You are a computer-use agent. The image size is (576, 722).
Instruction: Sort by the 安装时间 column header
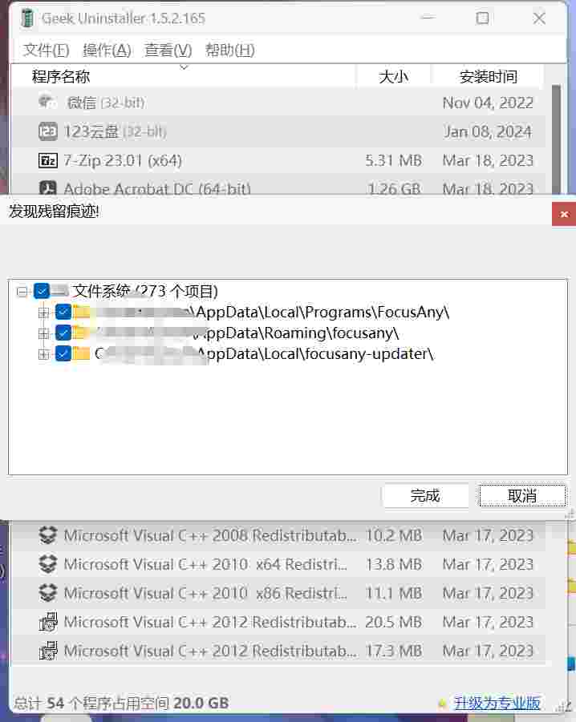pos(488,76)
